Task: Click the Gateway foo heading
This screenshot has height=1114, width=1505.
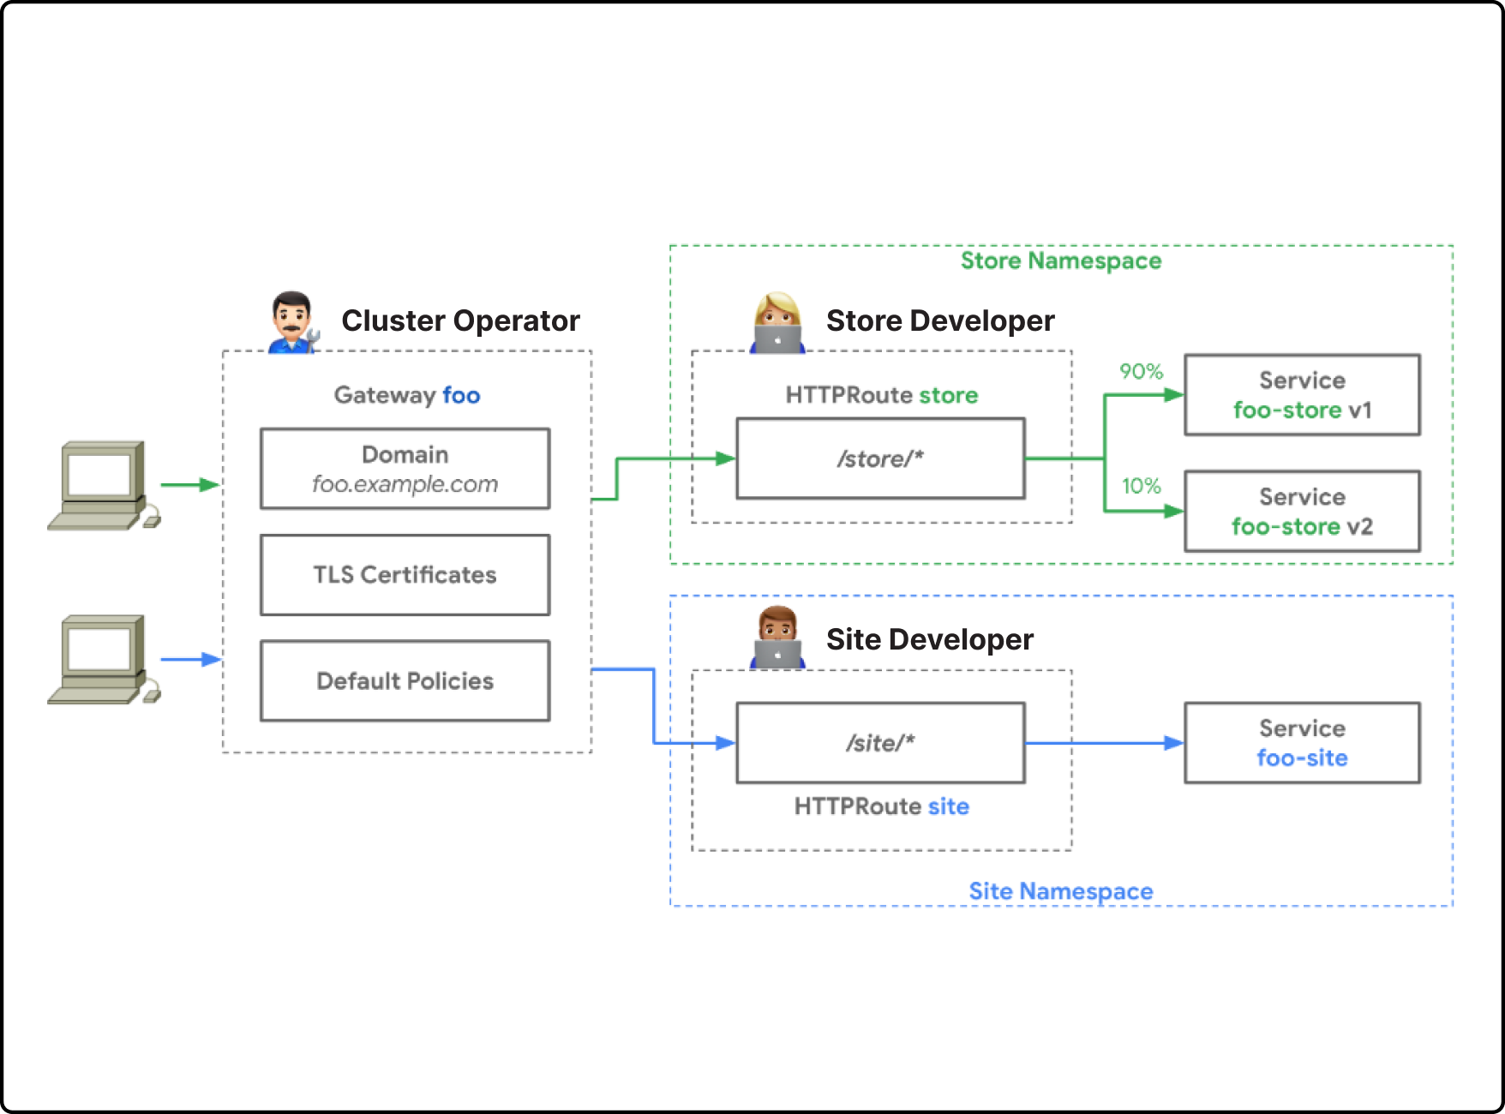Action: point(407,395)
